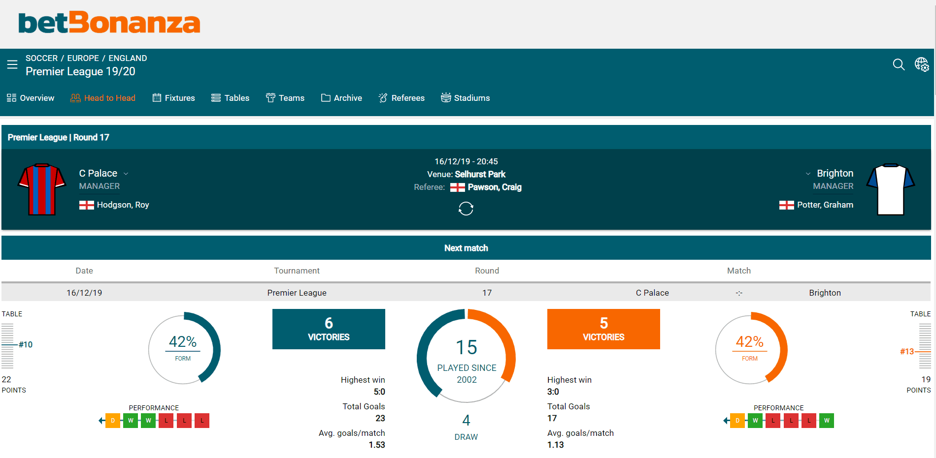This screenshot has width=936, height=458.
Task: Click the 5 Victories orange box
Action: [x=603, y=329]
